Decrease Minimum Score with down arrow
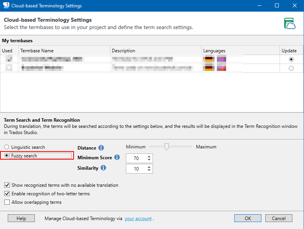 tap(149, 160)
